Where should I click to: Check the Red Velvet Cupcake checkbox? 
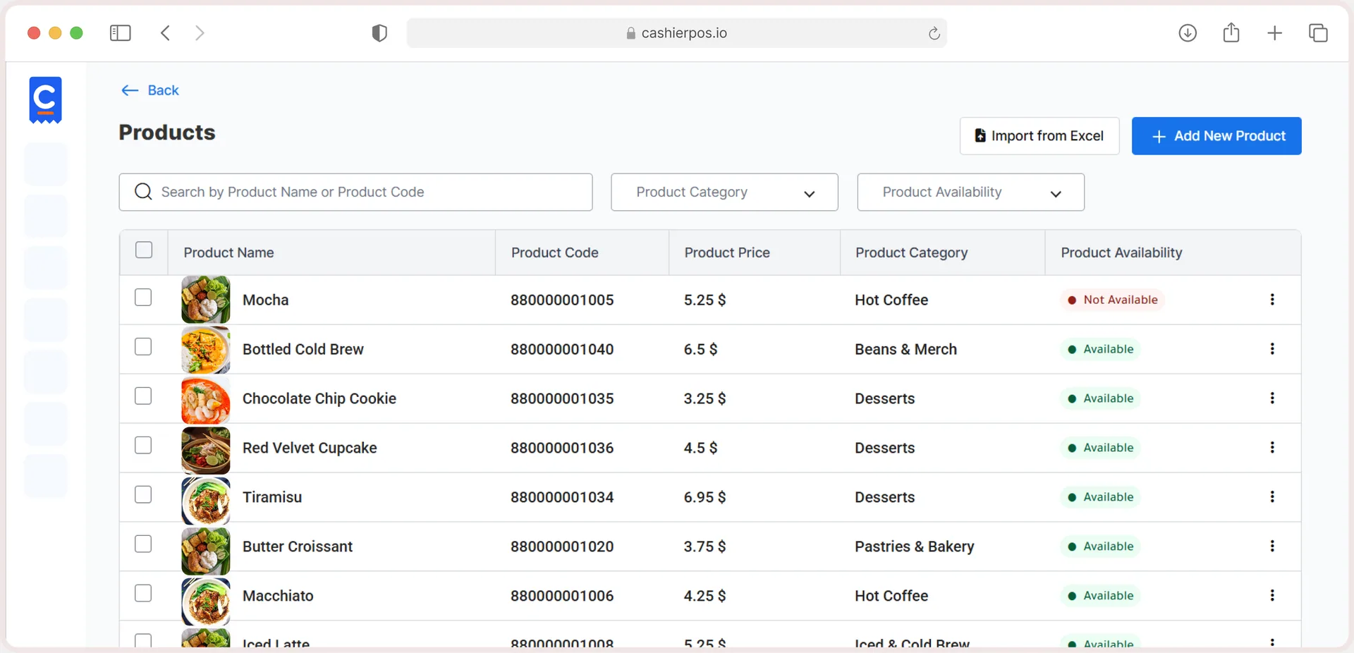143,446
